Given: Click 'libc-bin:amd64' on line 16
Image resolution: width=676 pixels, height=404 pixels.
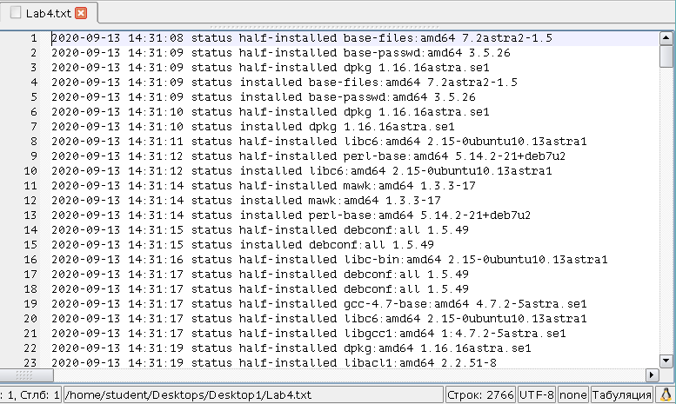Looking at the screenshot, I should 392,259.
